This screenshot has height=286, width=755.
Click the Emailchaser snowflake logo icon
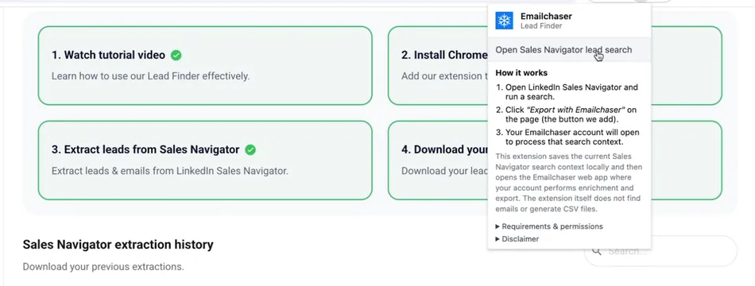(x=504, y=21)
